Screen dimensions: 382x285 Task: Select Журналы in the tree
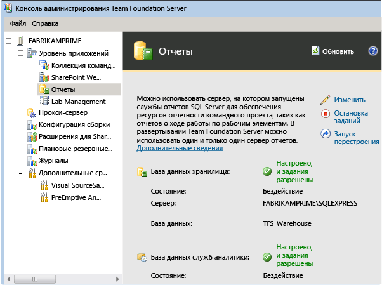pos(53,161)
